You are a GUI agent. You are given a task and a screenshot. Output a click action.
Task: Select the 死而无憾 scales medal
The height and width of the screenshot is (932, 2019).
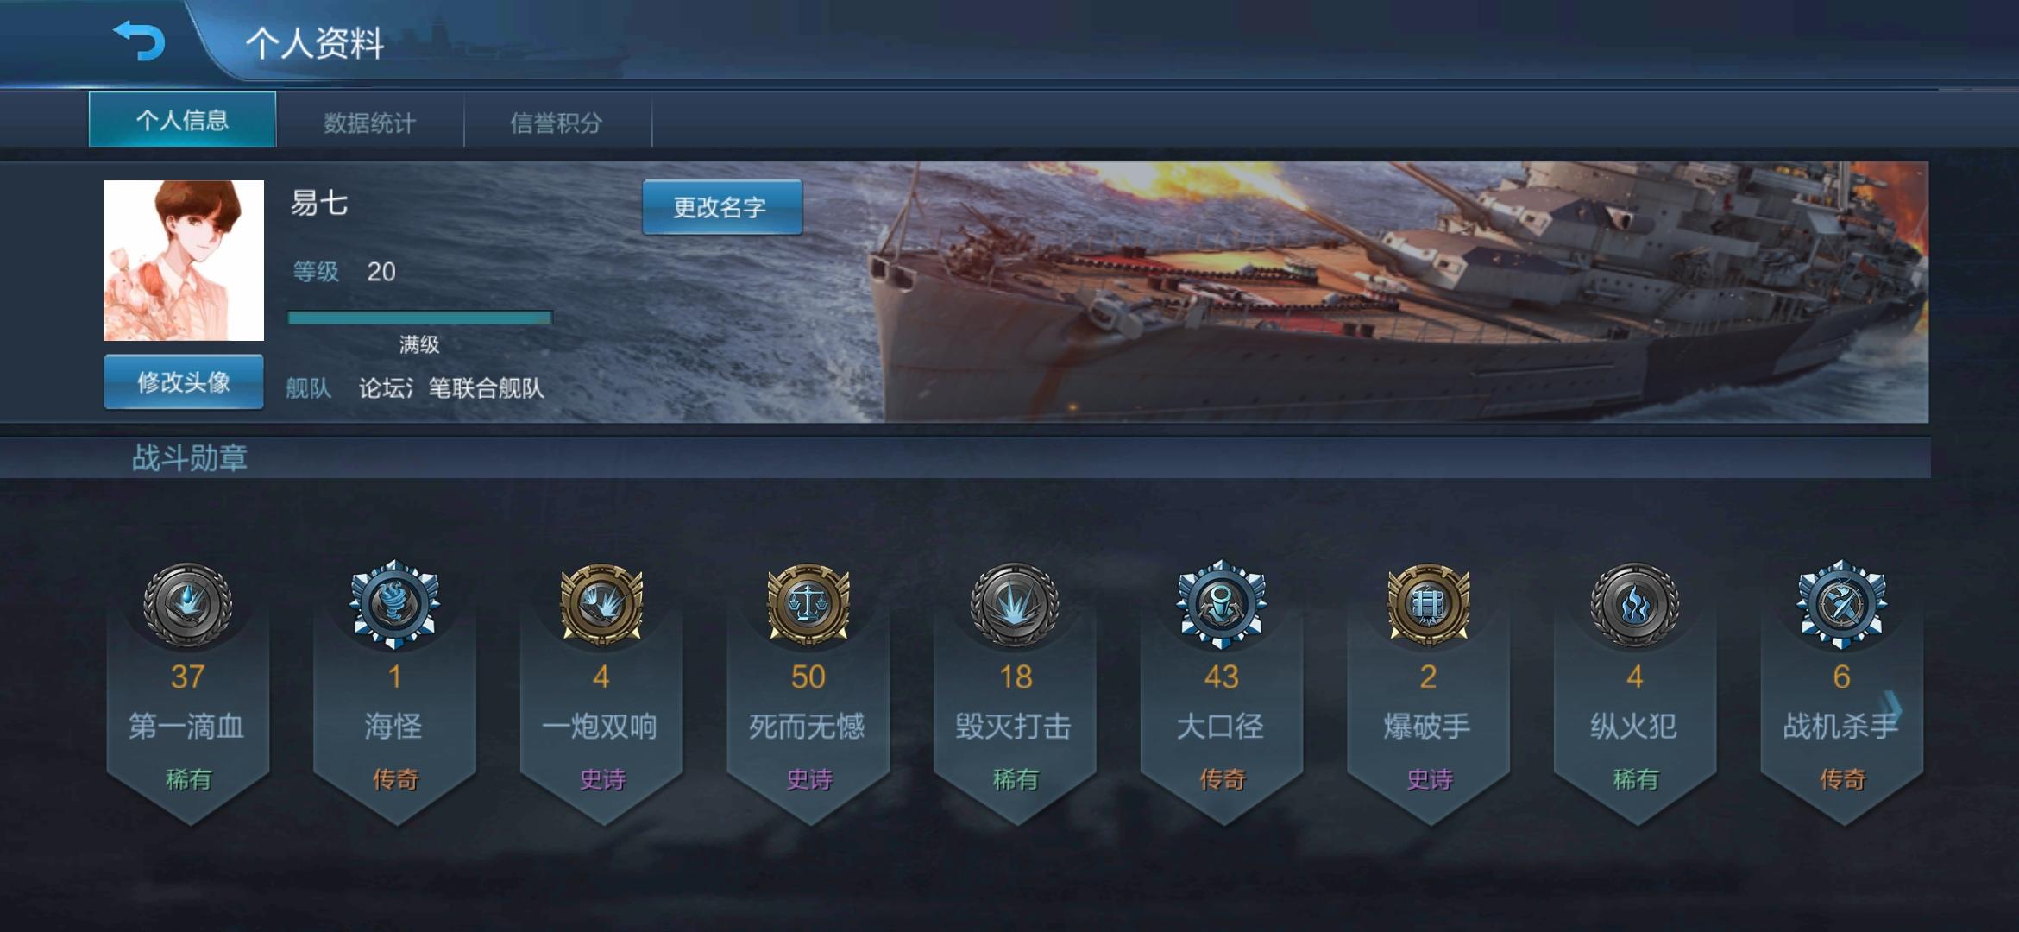tap(808, 604)
